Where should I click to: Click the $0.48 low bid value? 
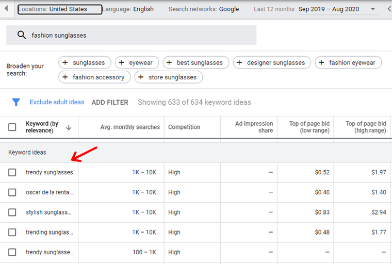[x=322, y=232]
